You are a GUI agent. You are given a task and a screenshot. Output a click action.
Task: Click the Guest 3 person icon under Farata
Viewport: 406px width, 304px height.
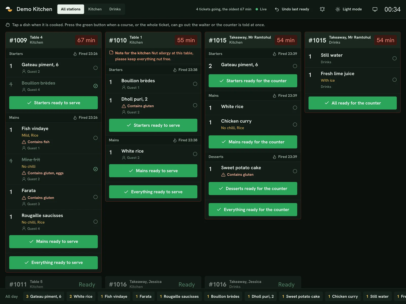click(24, 204)
